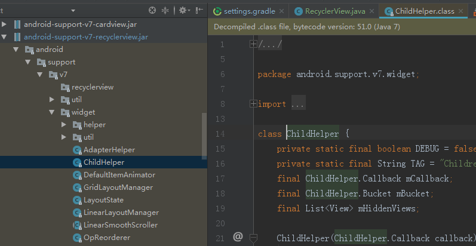Screen dimensions: 476x246
Task: Unfold the collapsed comment on line 1
Action: click(x=253, y=44)
